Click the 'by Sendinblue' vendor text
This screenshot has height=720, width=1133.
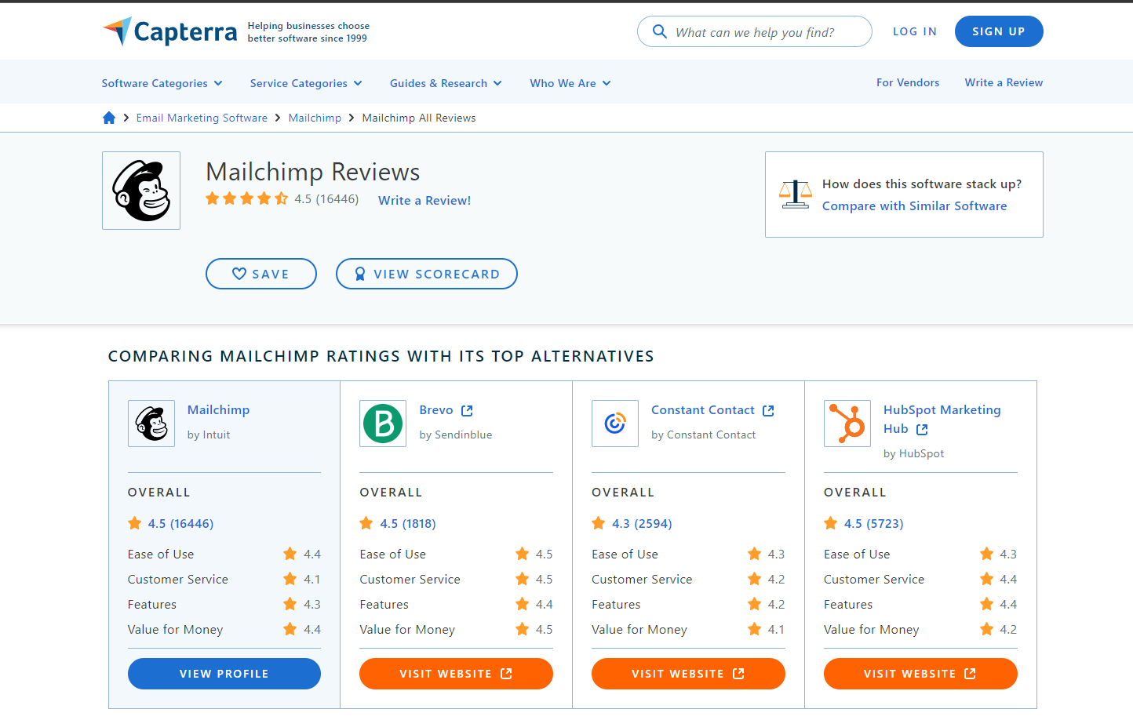(x=456, y=435)
